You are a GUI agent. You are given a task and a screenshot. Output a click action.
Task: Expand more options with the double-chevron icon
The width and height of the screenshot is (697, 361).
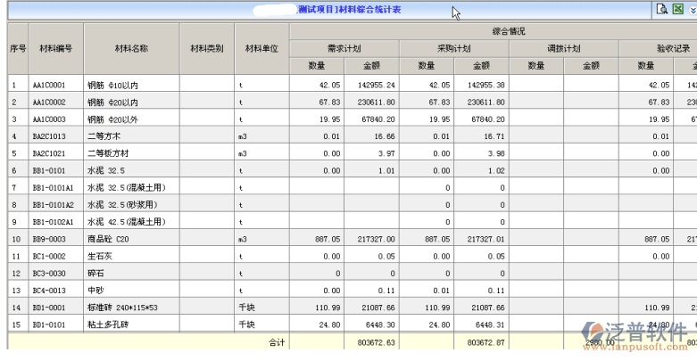point(691,10)
